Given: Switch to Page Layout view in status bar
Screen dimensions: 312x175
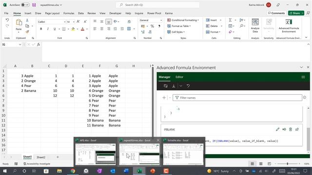Looking at the screenshot, I should click(261, 164).
